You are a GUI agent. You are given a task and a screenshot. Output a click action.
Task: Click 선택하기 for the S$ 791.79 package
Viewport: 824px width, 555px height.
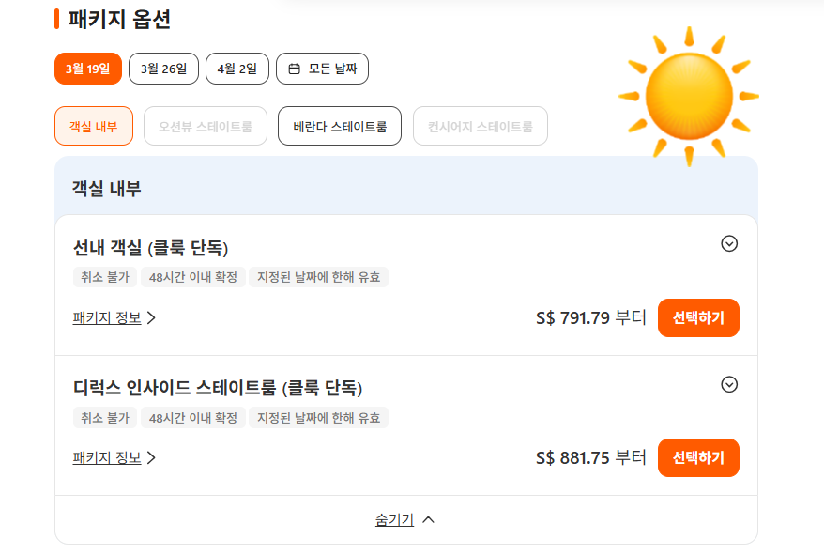pos(698,317)
